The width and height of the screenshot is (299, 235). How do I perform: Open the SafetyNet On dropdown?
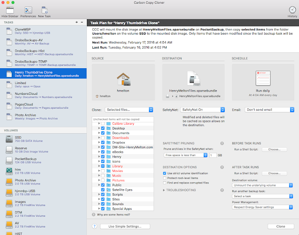pos(202,110)
